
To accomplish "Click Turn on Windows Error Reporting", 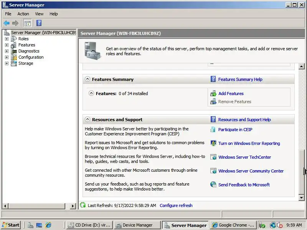I will [249, 143].
